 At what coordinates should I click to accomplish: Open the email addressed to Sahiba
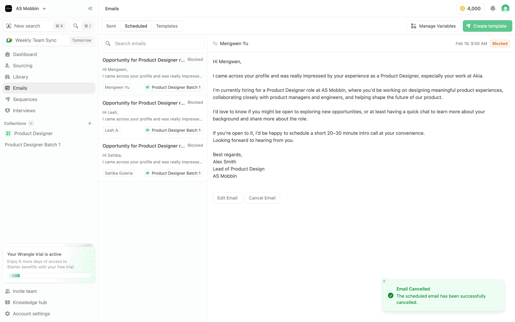(153, 160)
